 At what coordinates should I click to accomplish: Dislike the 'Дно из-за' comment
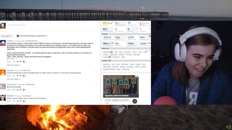click(20, 90)
